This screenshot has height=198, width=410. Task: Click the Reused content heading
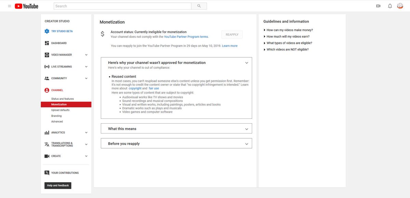click(x=124, y=76)
